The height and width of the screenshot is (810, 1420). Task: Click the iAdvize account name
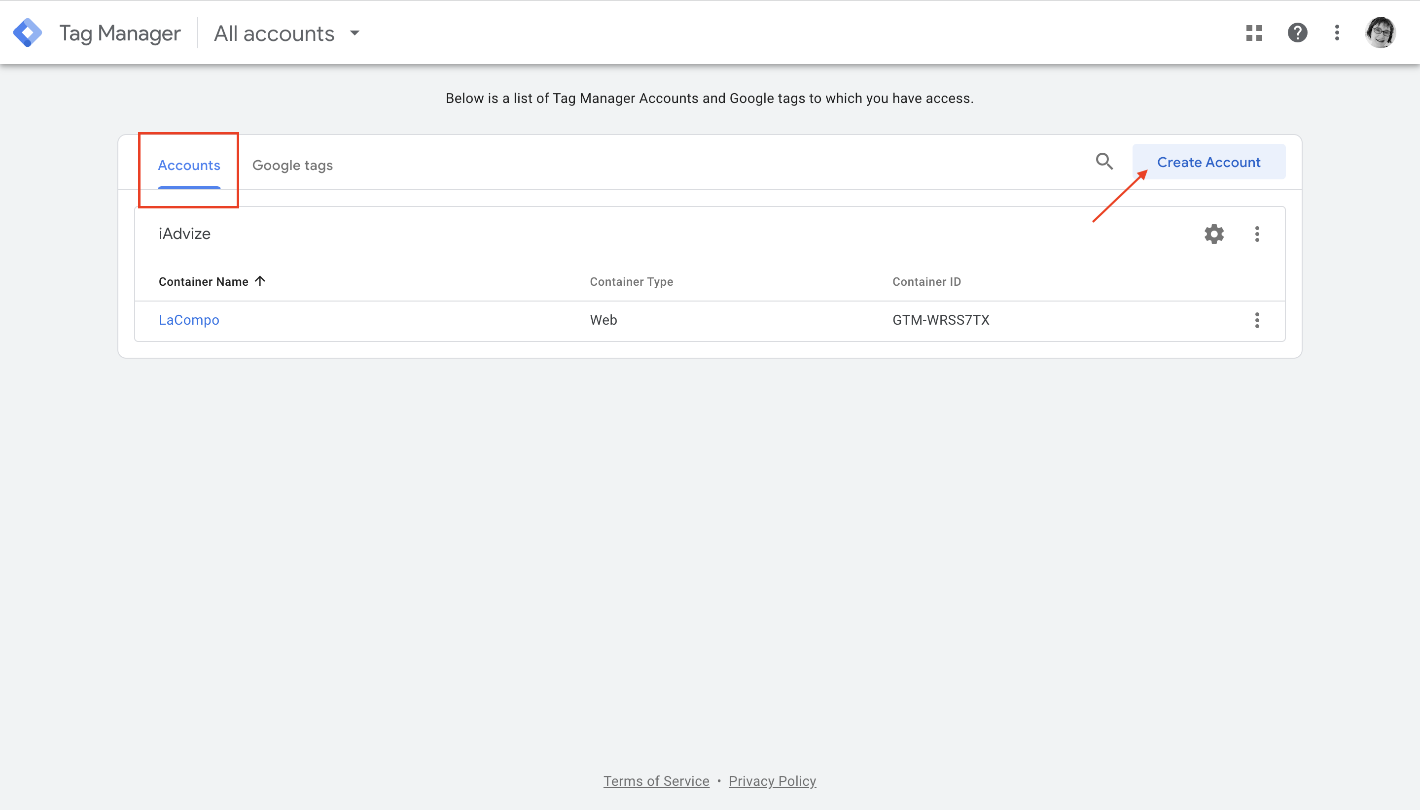[x=184, y=234]
